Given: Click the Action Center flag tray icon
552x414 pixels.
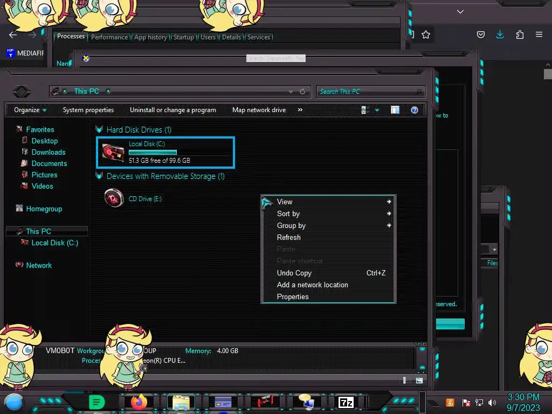Looking at the screenshot, I should (x=466, y=403).
